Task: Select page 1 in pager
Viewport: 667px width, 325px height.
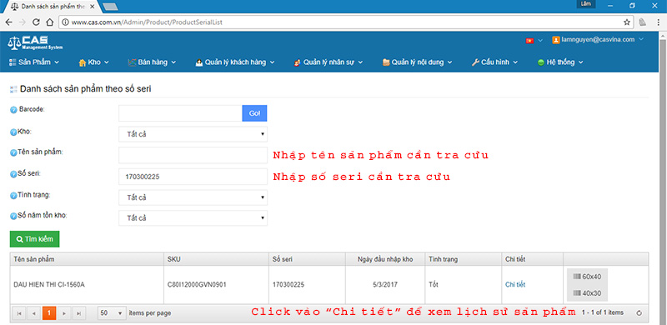Action: [x=49, y=313]
